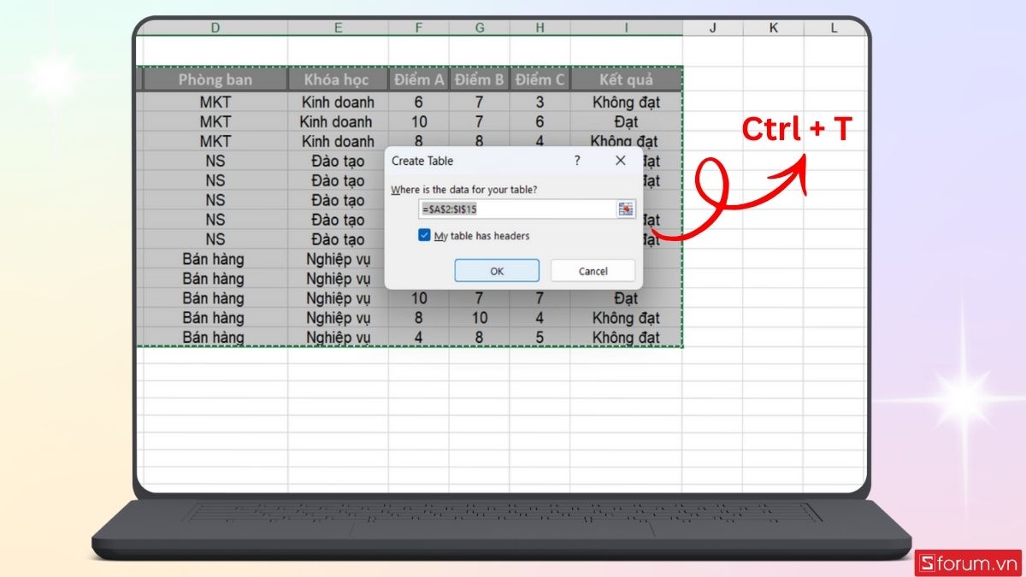Click the 'Điểm A' header cell
Screen dimensions: 1026x577
[x=419, y=79]
